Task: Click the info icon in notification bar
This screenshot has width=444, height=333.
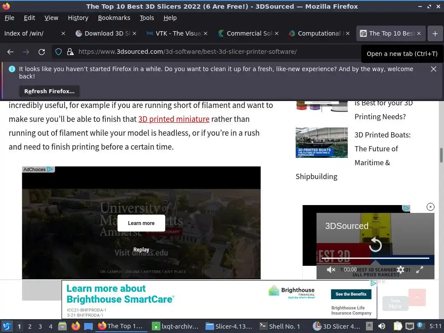Action: (12, 69)
